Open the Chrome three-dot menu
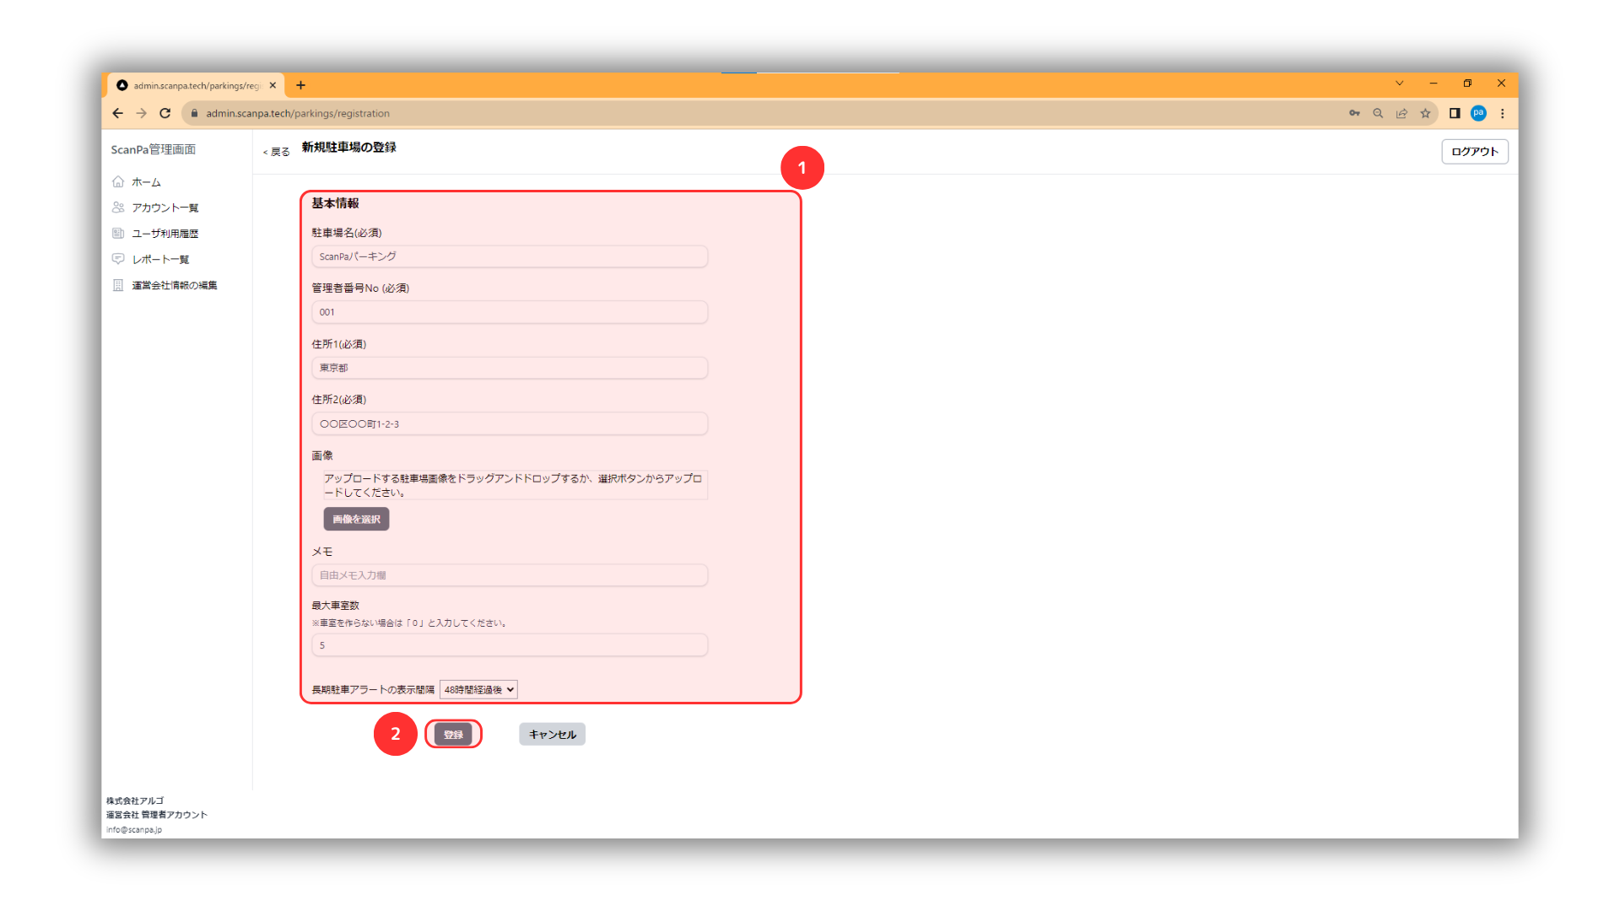 [1502, 113]
